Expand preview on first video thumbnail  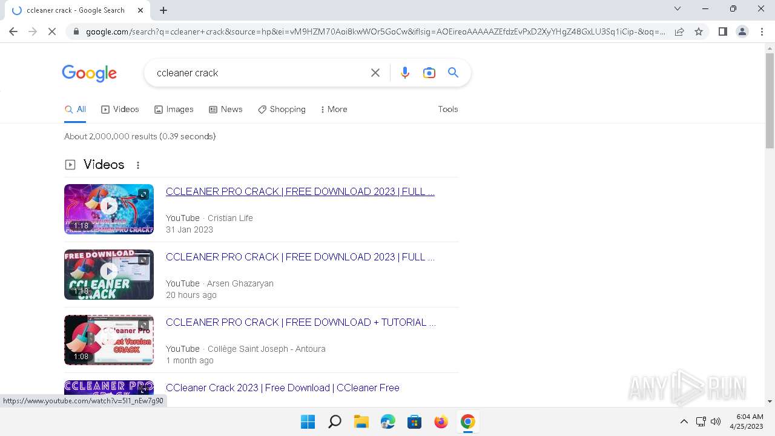pyautogui.click(x=143, y=194)
